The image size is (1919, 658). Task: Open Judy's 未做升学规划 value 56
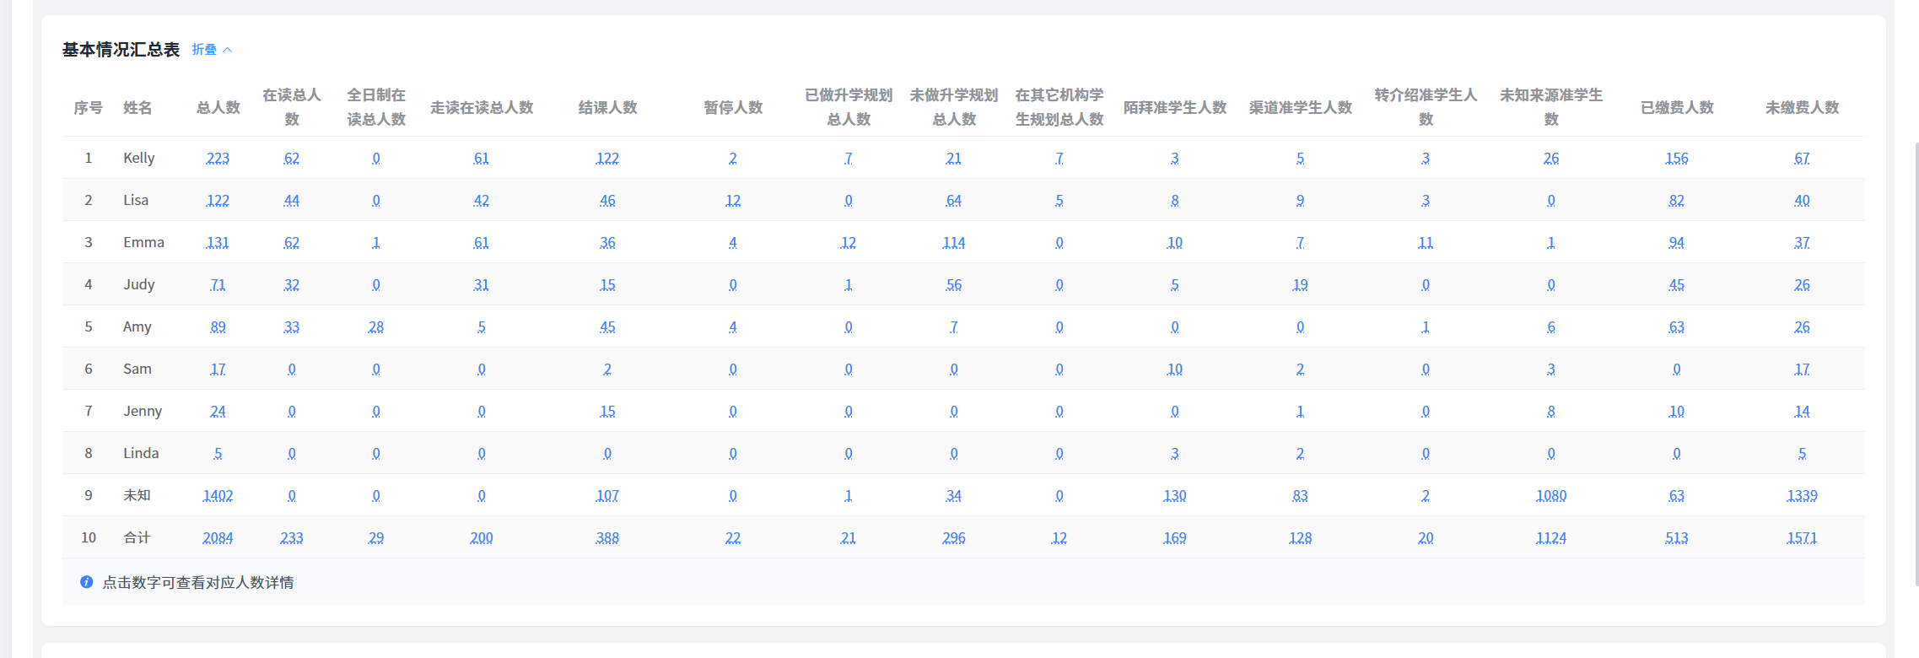coord(954,284)
